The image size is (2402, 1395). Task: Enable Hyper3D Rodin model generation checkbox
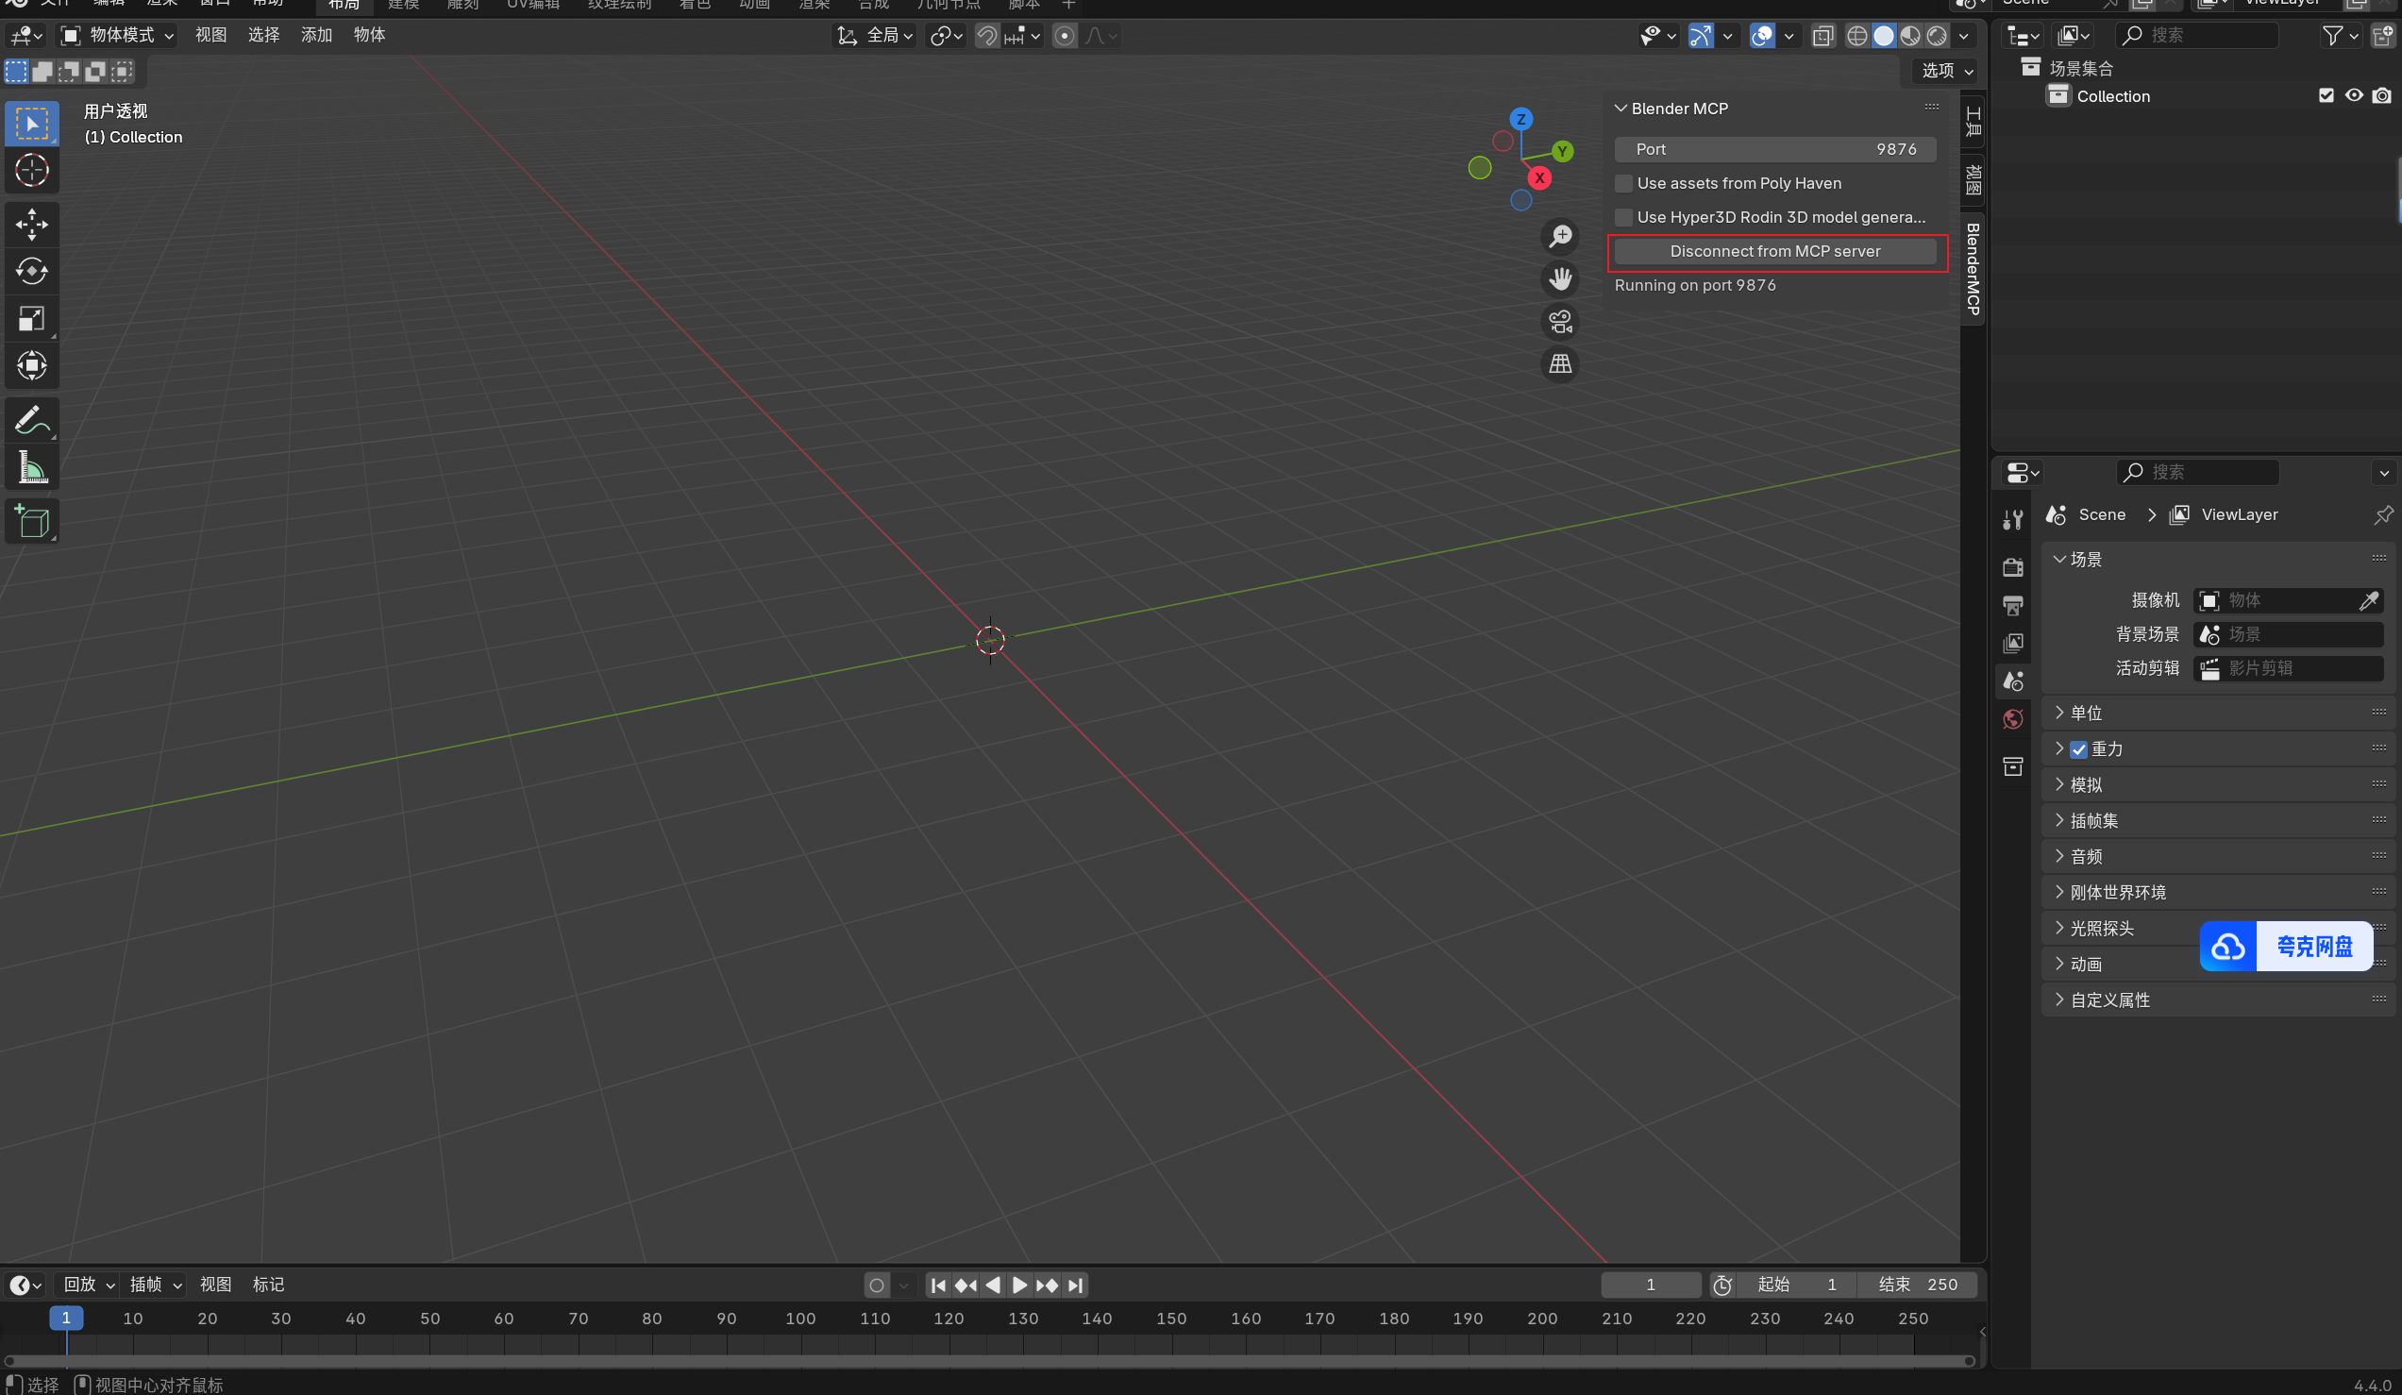1623,217
